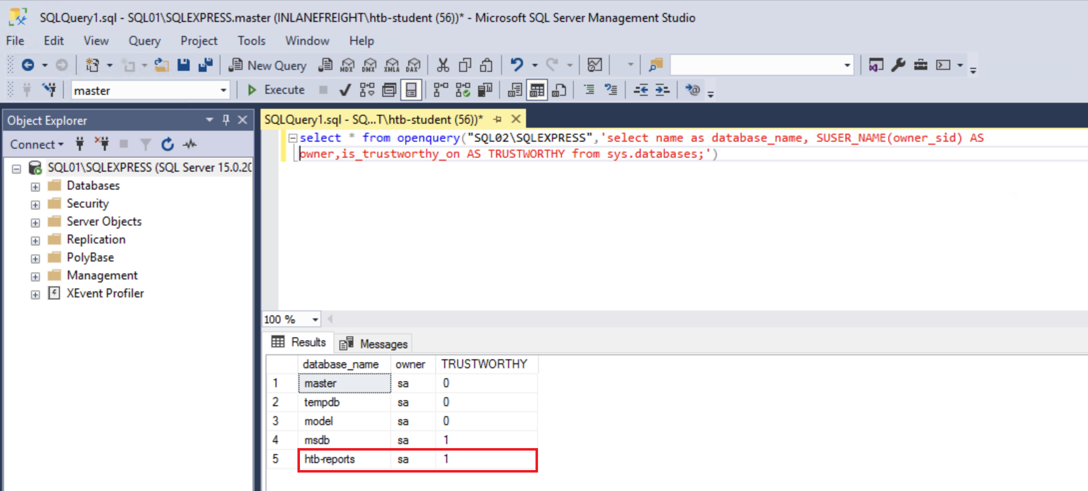Click the Execute query button
Viewport: 1088px width, 491px height.
pos(276,90)
